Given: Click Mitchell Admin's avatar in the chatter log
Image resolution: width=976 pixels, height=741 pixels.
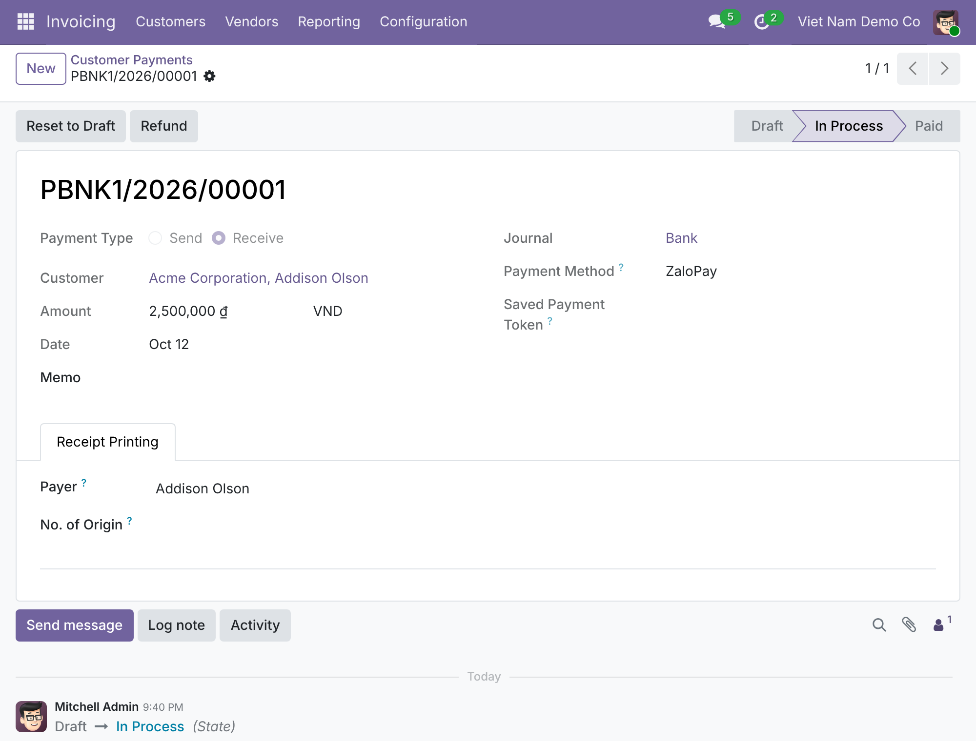Looking at the screenshot, I should pos(31,717).
